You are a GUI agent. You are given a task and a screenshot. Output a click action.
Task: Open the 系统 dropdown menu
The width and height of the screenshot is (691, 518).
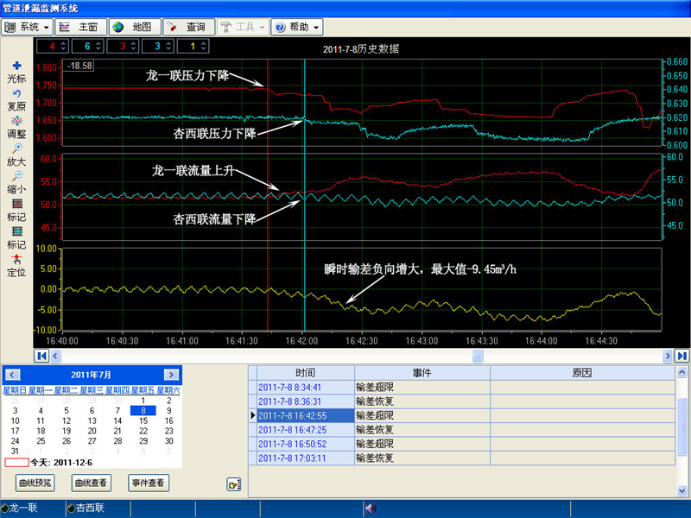click(29, 28)
